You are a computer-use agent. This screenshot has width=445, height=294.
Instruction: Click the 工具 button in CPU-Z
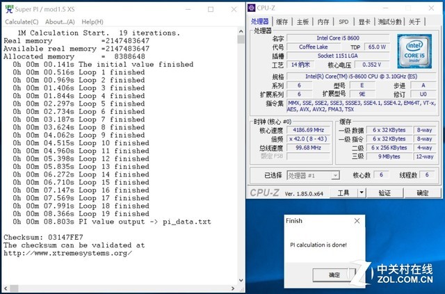coord(343,193)
